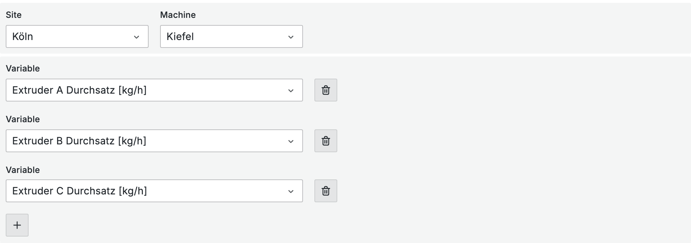This screenshot has width=691, height=243.
Task: Click the Site field label
Action: (x=14, y=15)
